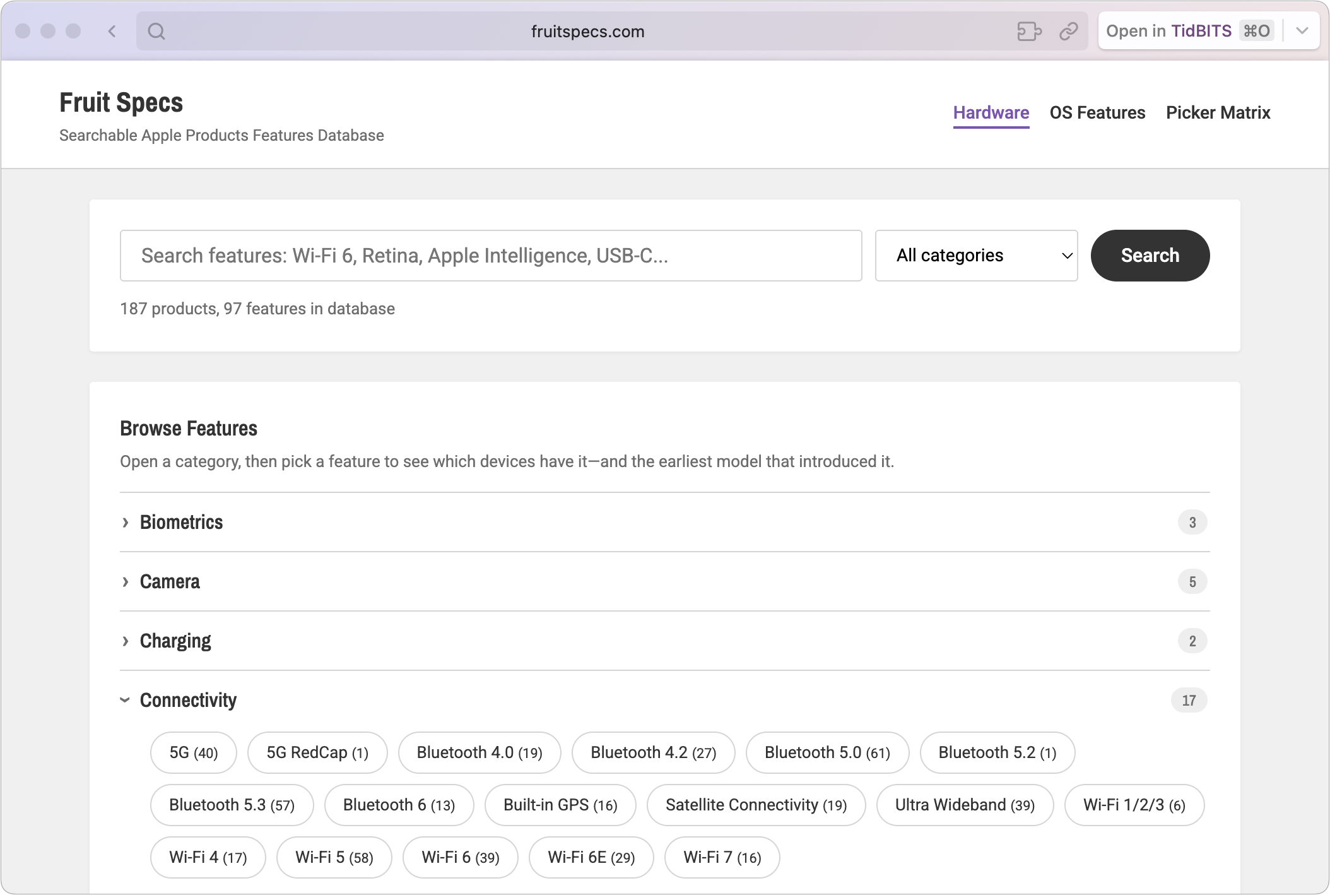Click the dark Search button
Image resolution: width=1330 pixels, height=895 pixels.
click(1150, 256)
